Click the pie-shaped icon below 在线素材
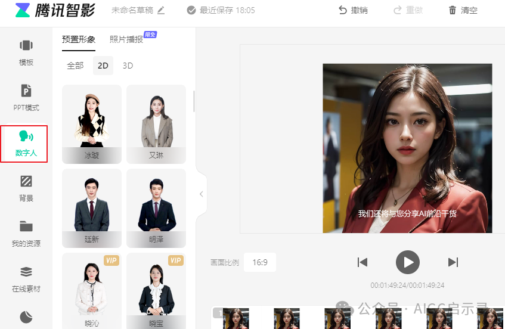505x329 pixels. point(26,317)
